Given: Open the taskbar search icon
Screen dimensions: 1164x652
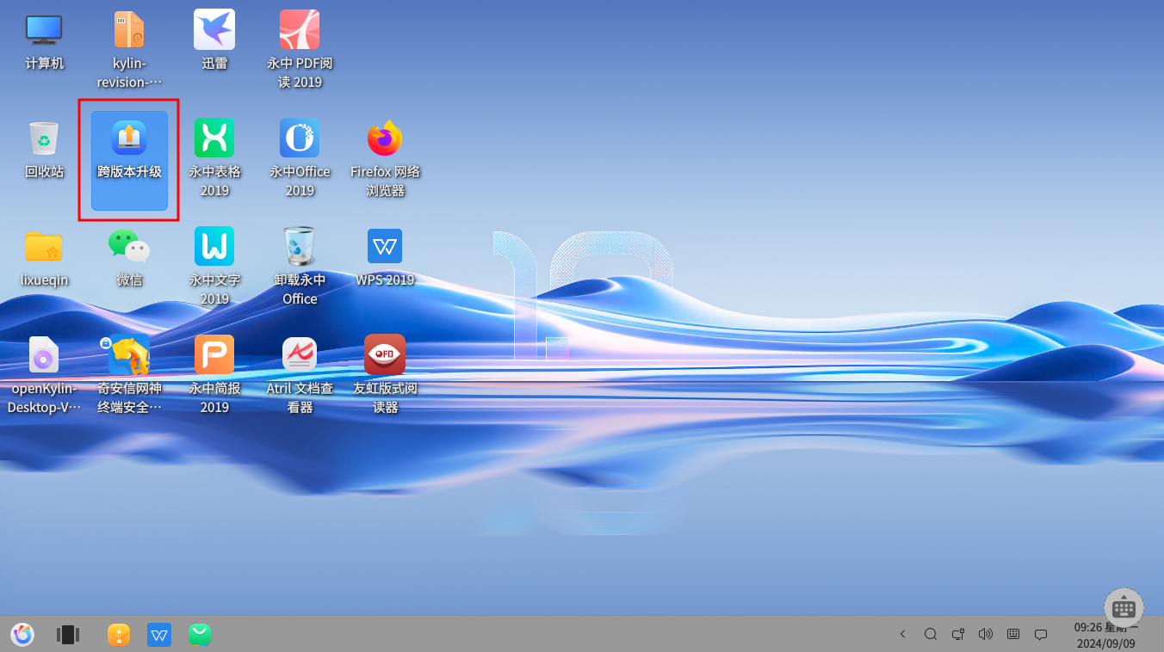Looking at the screenshot, I should [931, 634].
